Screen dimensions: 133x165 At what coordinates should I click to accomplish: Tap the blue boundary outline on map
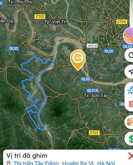(46, 97)
